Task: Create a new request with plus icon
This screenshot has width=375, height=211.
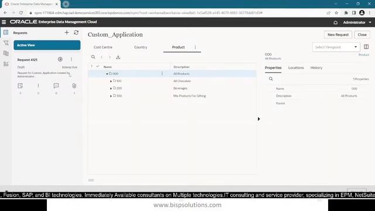Action: pos(66,32)
